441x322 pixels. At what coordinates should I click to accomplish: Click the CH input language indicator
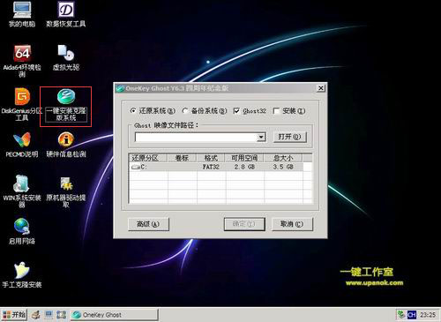point(412,315)
